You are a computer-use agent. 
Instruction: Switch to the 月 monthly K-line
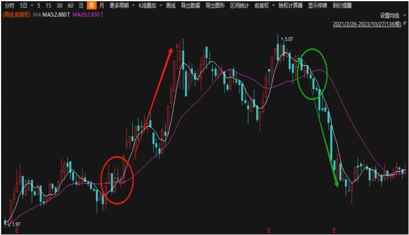point(101,5)
